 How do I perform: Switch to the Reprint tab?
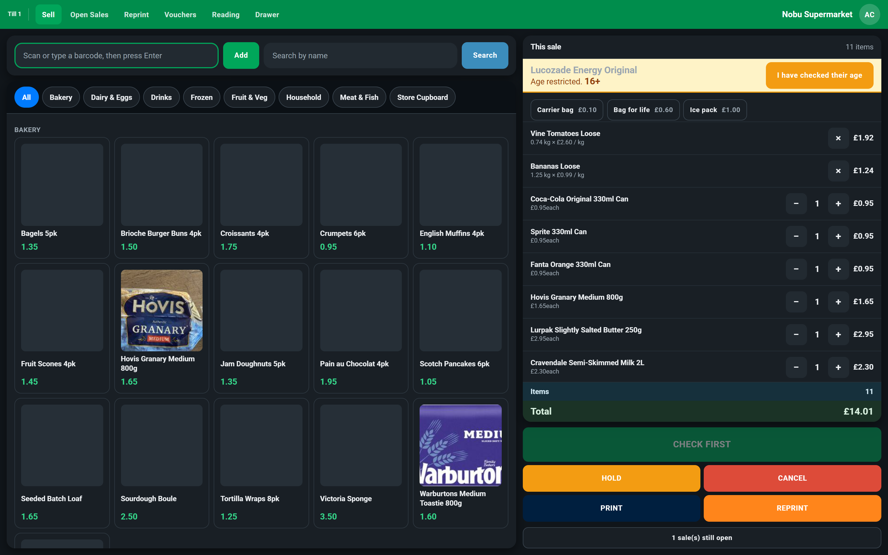136,15
